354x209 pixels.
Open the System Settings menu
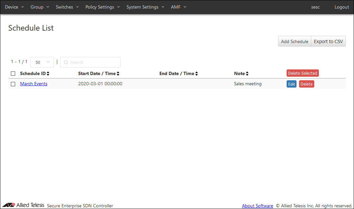tap(145, 7)
